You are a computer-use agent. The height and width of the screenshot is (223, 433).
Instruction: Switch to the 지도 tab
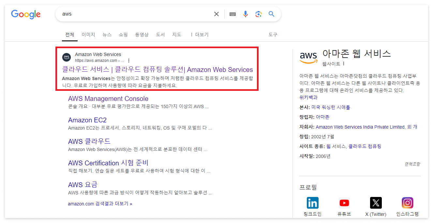(x=177, y=35)
